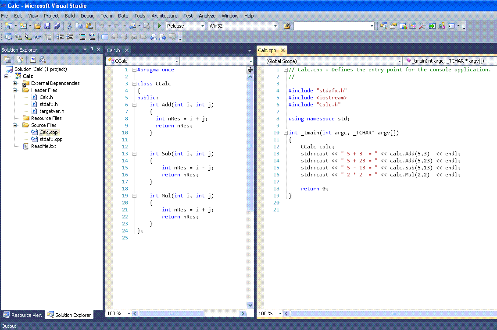
Task: Open the Build menu
Action: point(70,16)
